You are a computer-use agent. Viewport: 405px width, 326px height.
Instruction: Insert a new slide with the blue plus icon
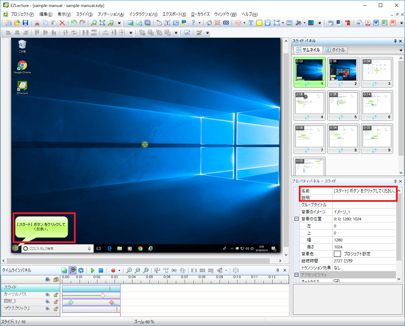[131, 23]
